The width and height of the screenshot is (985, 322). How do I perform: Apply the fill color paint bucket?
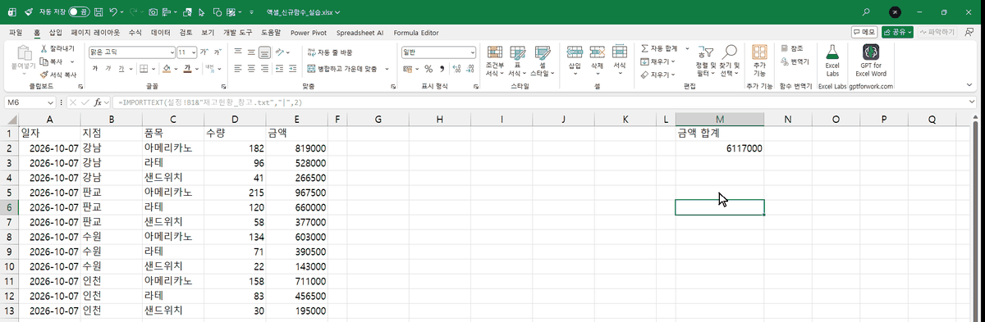click(167, 69)
